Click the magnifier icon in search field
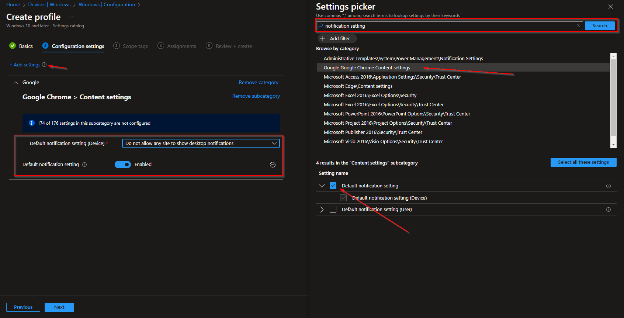 pyautogui.click(x=320, y=26)
